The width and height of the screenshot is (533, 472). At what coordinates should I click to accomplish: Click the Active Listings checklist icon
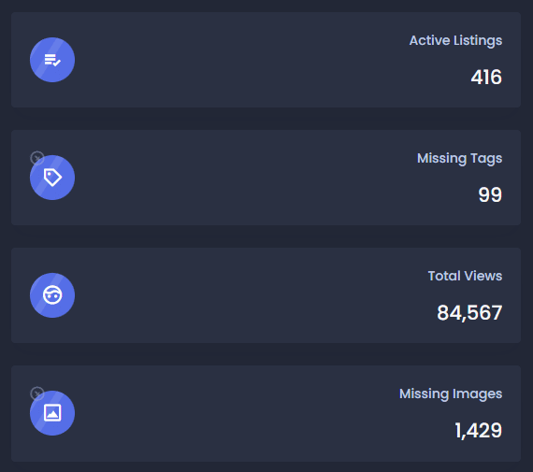coord(52,60)
